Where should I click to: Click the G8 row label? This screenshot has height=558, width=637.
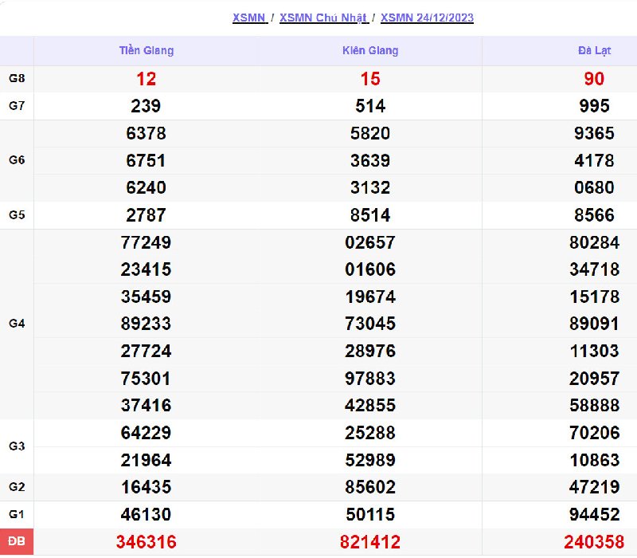[17, 78]
